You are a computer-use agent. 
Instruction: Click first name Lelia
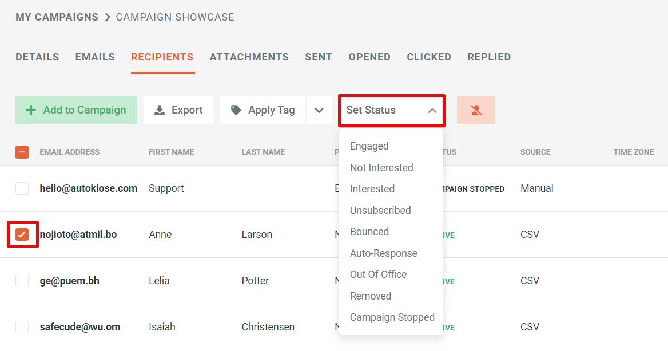tap(159, 281)
